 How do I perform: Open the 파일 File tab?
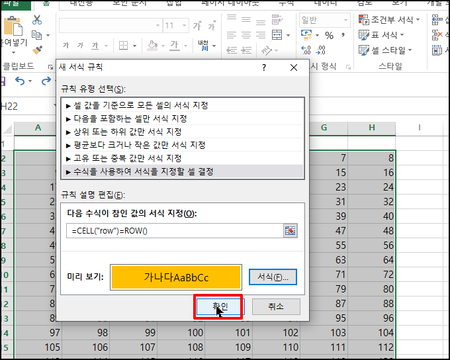click(x=16, y=4)
